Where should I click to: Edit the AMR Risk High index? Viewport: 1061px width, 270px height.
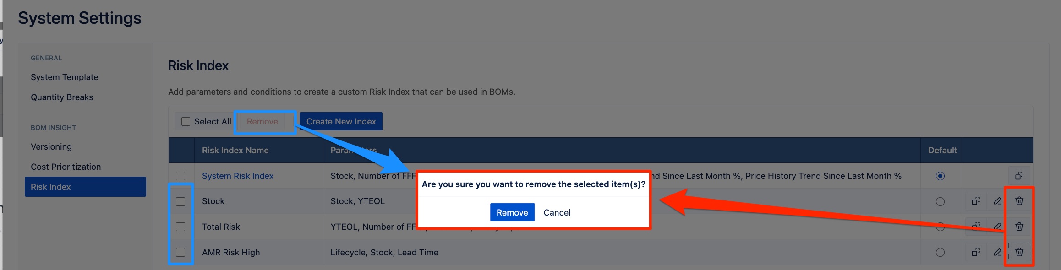tap(997, 252)
